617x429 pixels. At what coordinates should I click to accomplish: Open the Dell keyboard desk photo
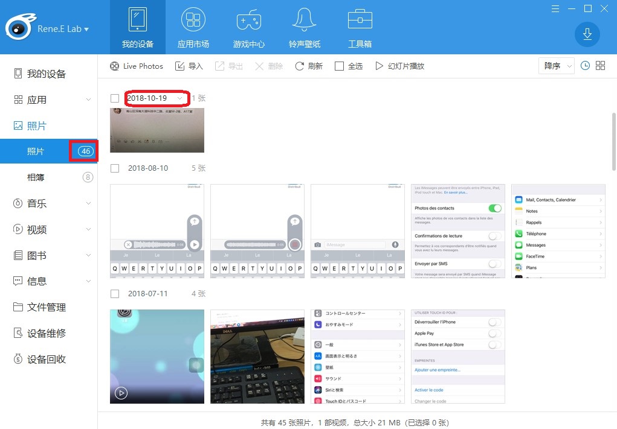(x=257, y=357)
